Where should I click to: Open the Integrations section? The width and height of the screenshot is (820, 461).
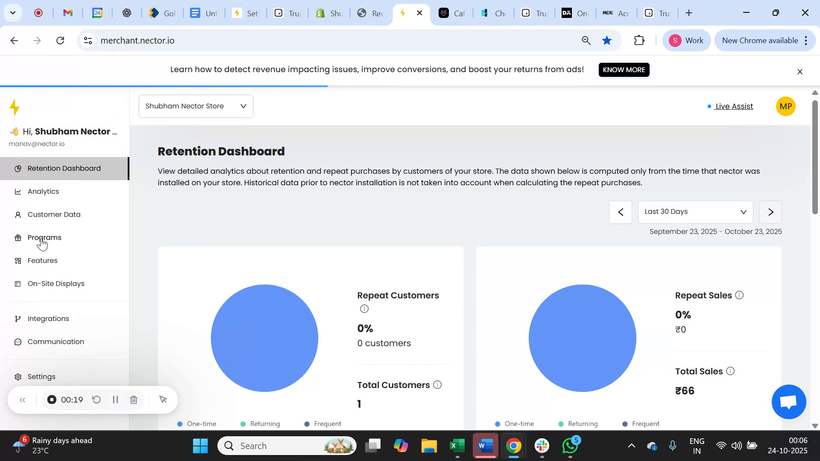(48, 318)
